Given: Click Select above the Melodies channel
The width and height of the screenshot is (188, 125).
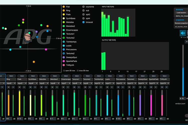Looking at the screenshot, I should click(44, 76).
